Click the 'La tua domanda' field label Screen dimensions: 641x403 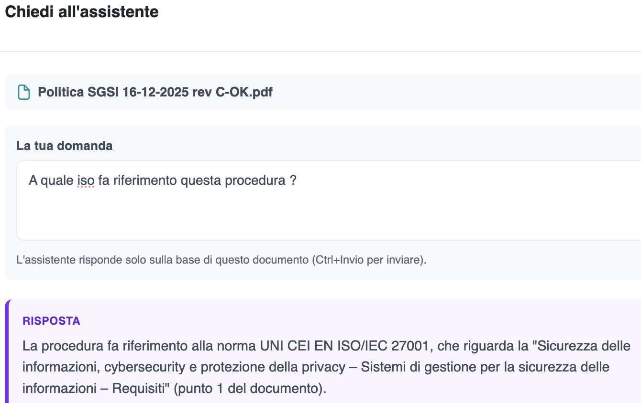coord(65,146)
